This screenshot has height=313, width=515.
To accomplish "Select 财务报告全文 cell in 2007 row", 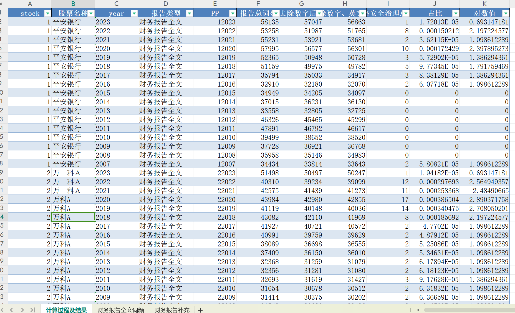I will [166, 164].
